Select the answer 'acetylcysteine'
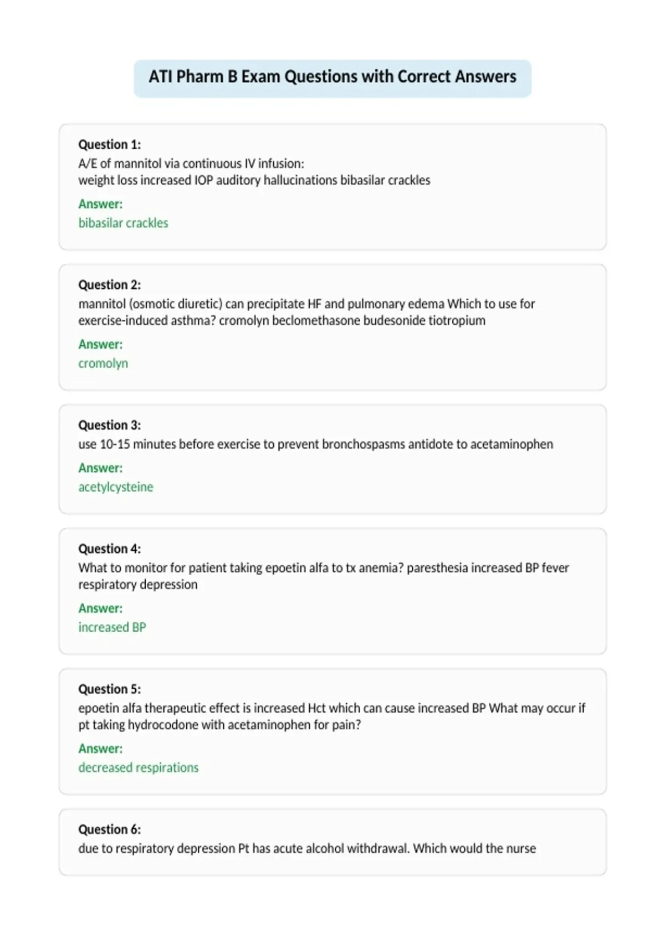 116,487
